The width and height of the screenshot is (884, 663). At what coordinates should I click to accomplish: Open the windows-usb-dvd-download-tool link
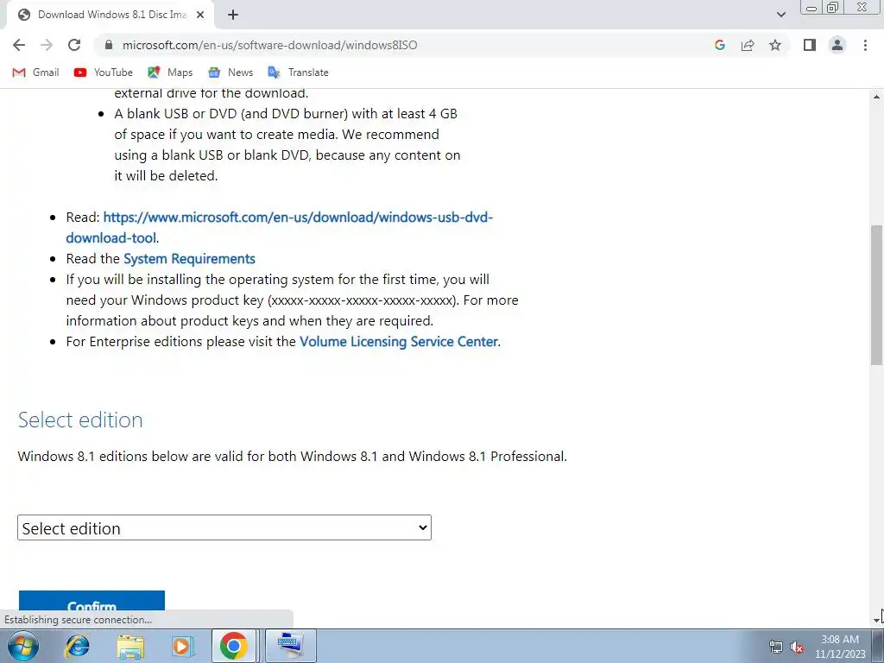point(280,227)
